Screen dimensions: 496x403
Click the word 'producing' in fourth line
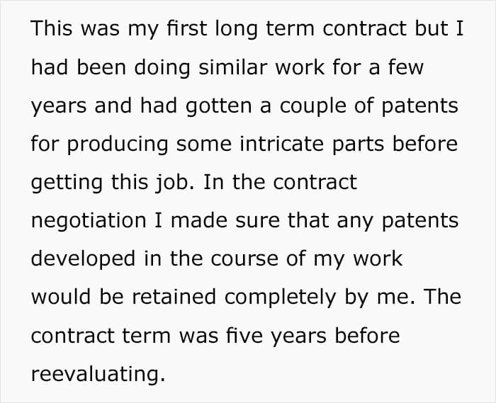(118, 144)
